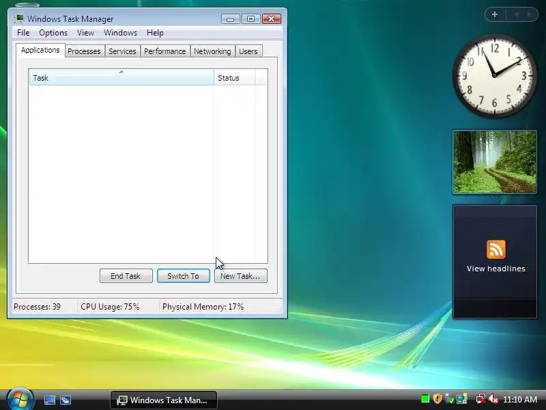Select the Applications tab
The height and width of the screenshot is (410, 546).
(x=40, y=50)
